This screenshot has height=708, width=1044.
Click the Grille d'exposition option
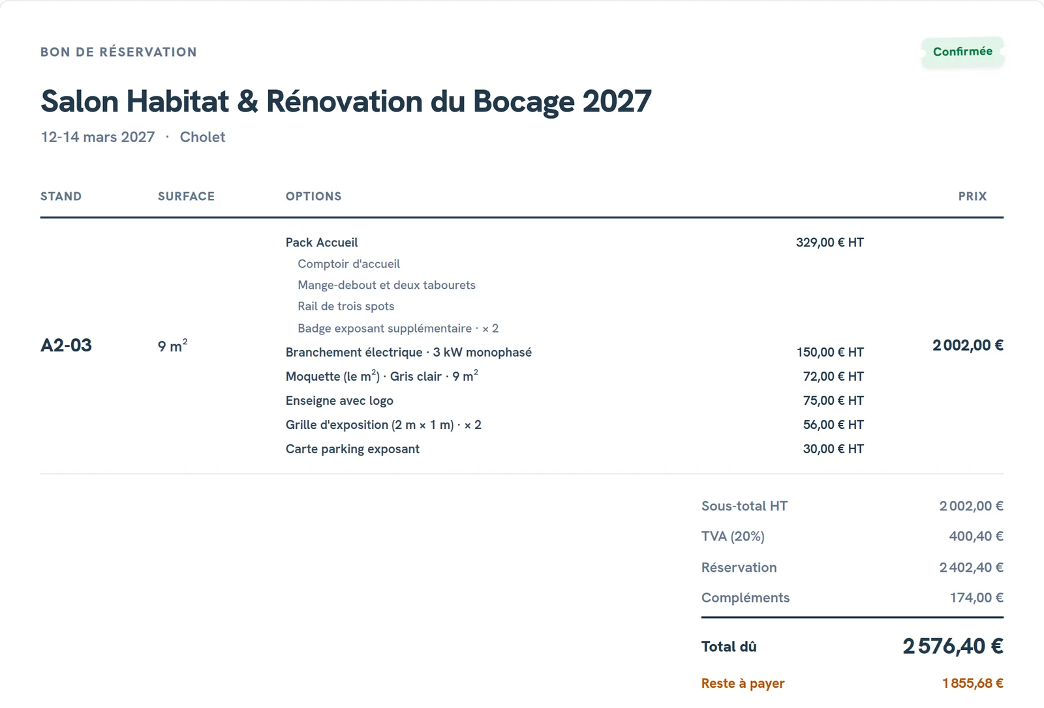pyautogui.click(x=384, y=425)
